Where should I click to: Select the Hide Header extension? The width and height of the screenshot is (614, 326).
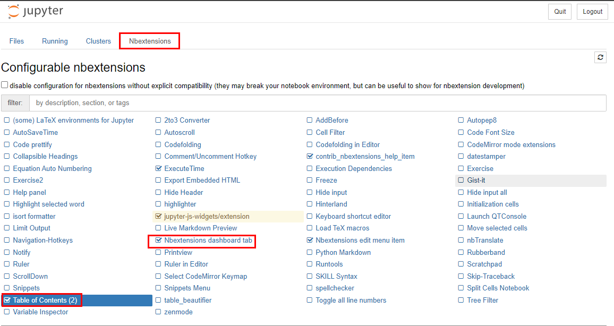point(184,192)
